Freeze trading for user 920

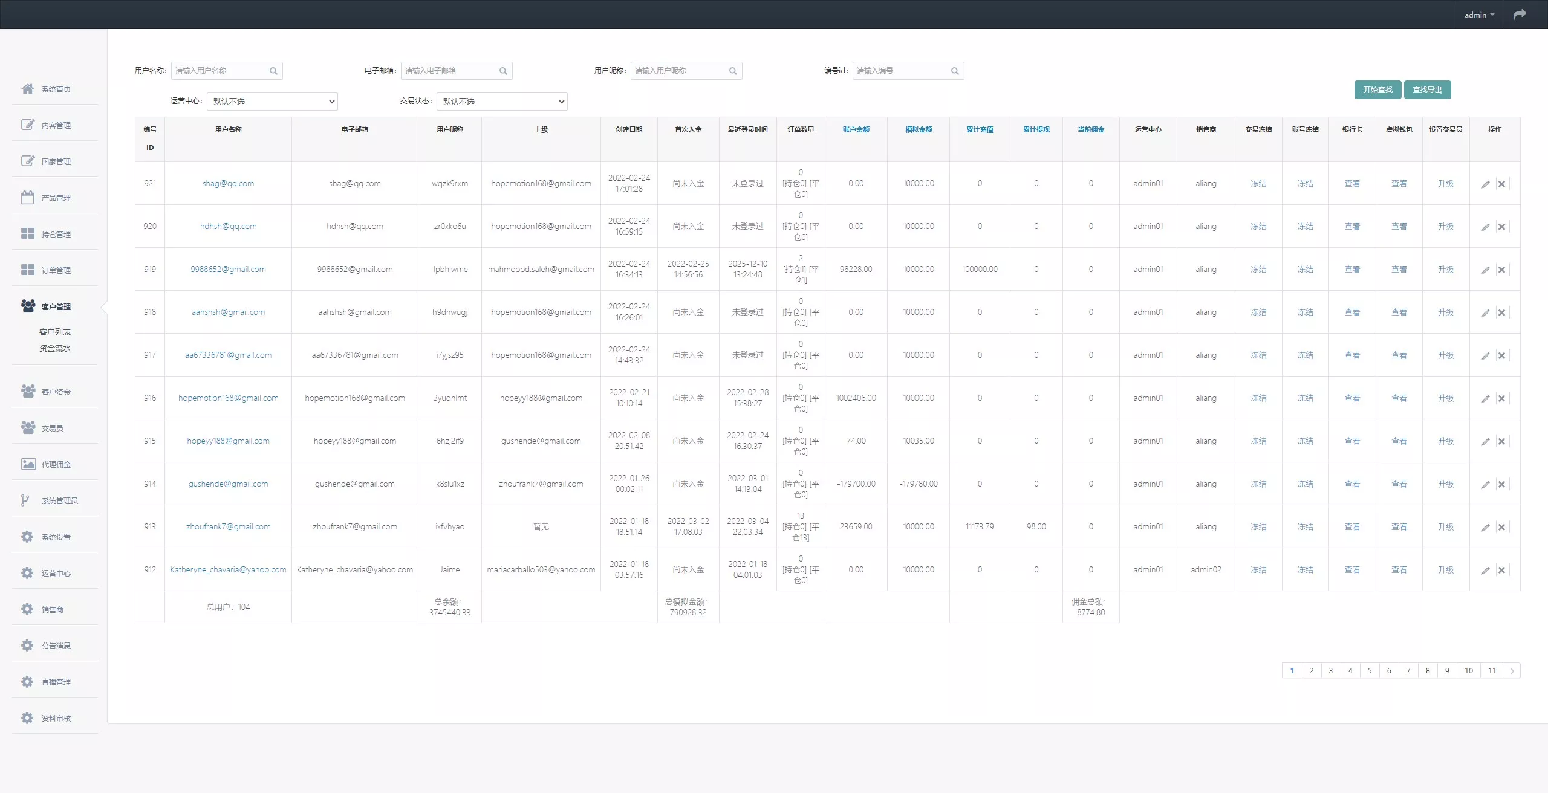(x=1258, y=227)
